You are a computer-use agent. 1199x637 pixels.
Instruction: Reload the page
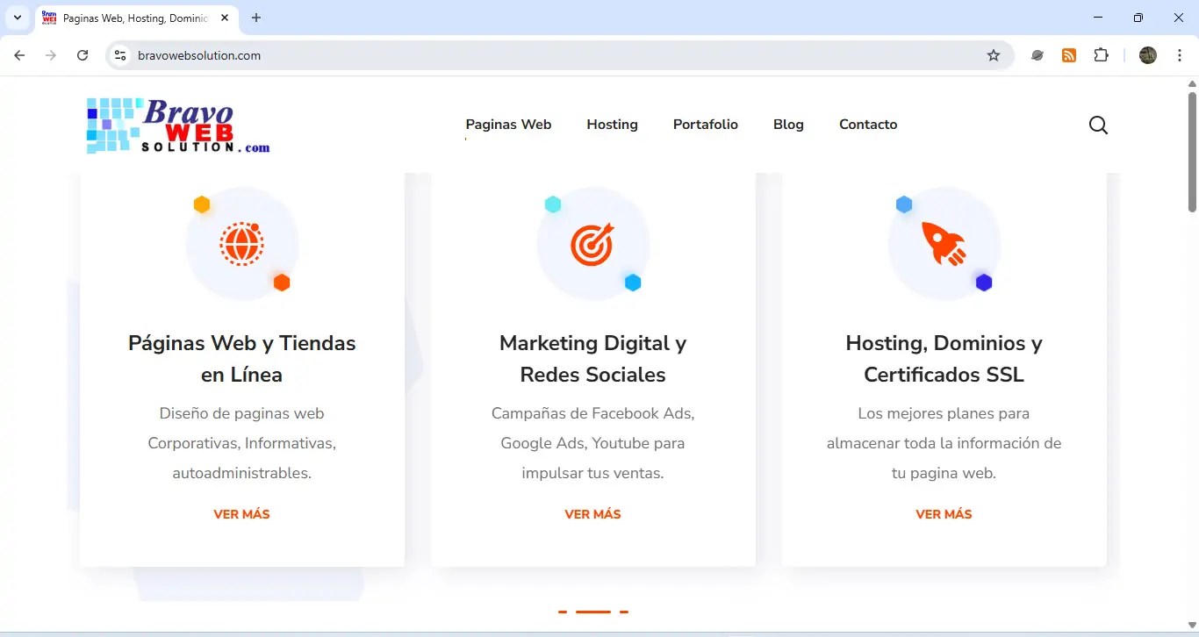point(83,54)
